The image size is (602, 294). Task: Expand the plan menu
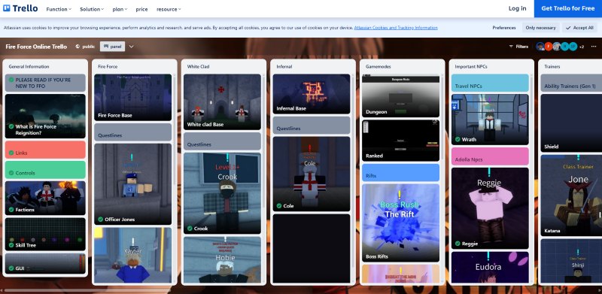(x=120, y=9)
